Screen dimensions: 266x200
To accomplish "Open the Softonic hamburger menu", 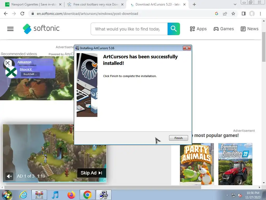I will [x=10, y=29].
